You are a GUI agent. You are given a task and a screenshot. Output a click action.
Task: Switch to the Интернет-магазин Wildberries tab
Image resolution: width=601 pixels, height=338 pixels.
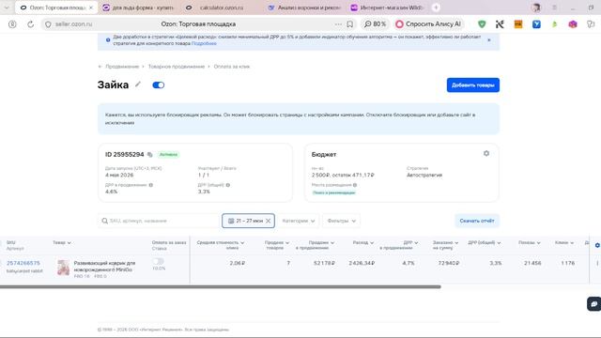pos(387,8)
